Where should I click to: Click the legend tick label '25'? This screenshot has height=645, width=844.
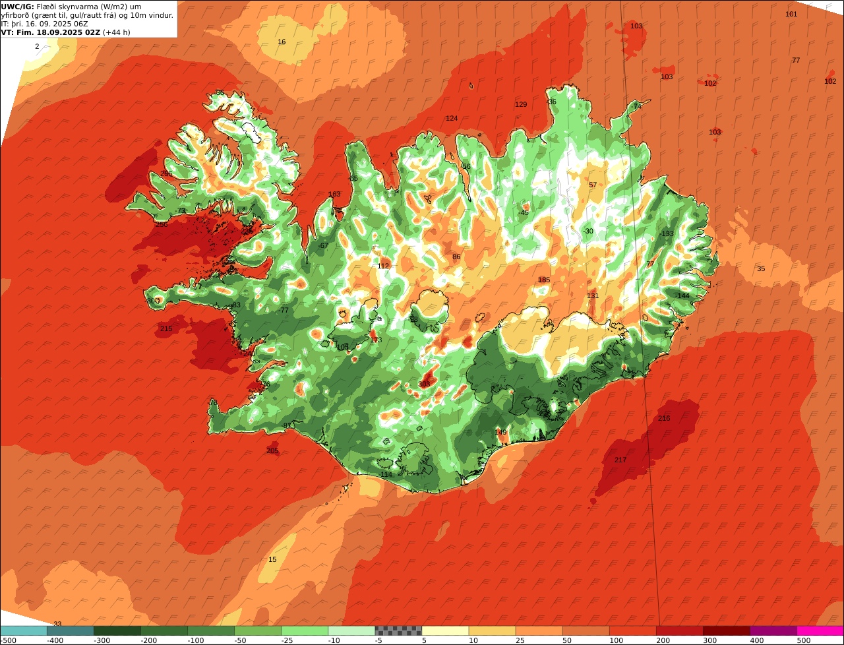520,640
